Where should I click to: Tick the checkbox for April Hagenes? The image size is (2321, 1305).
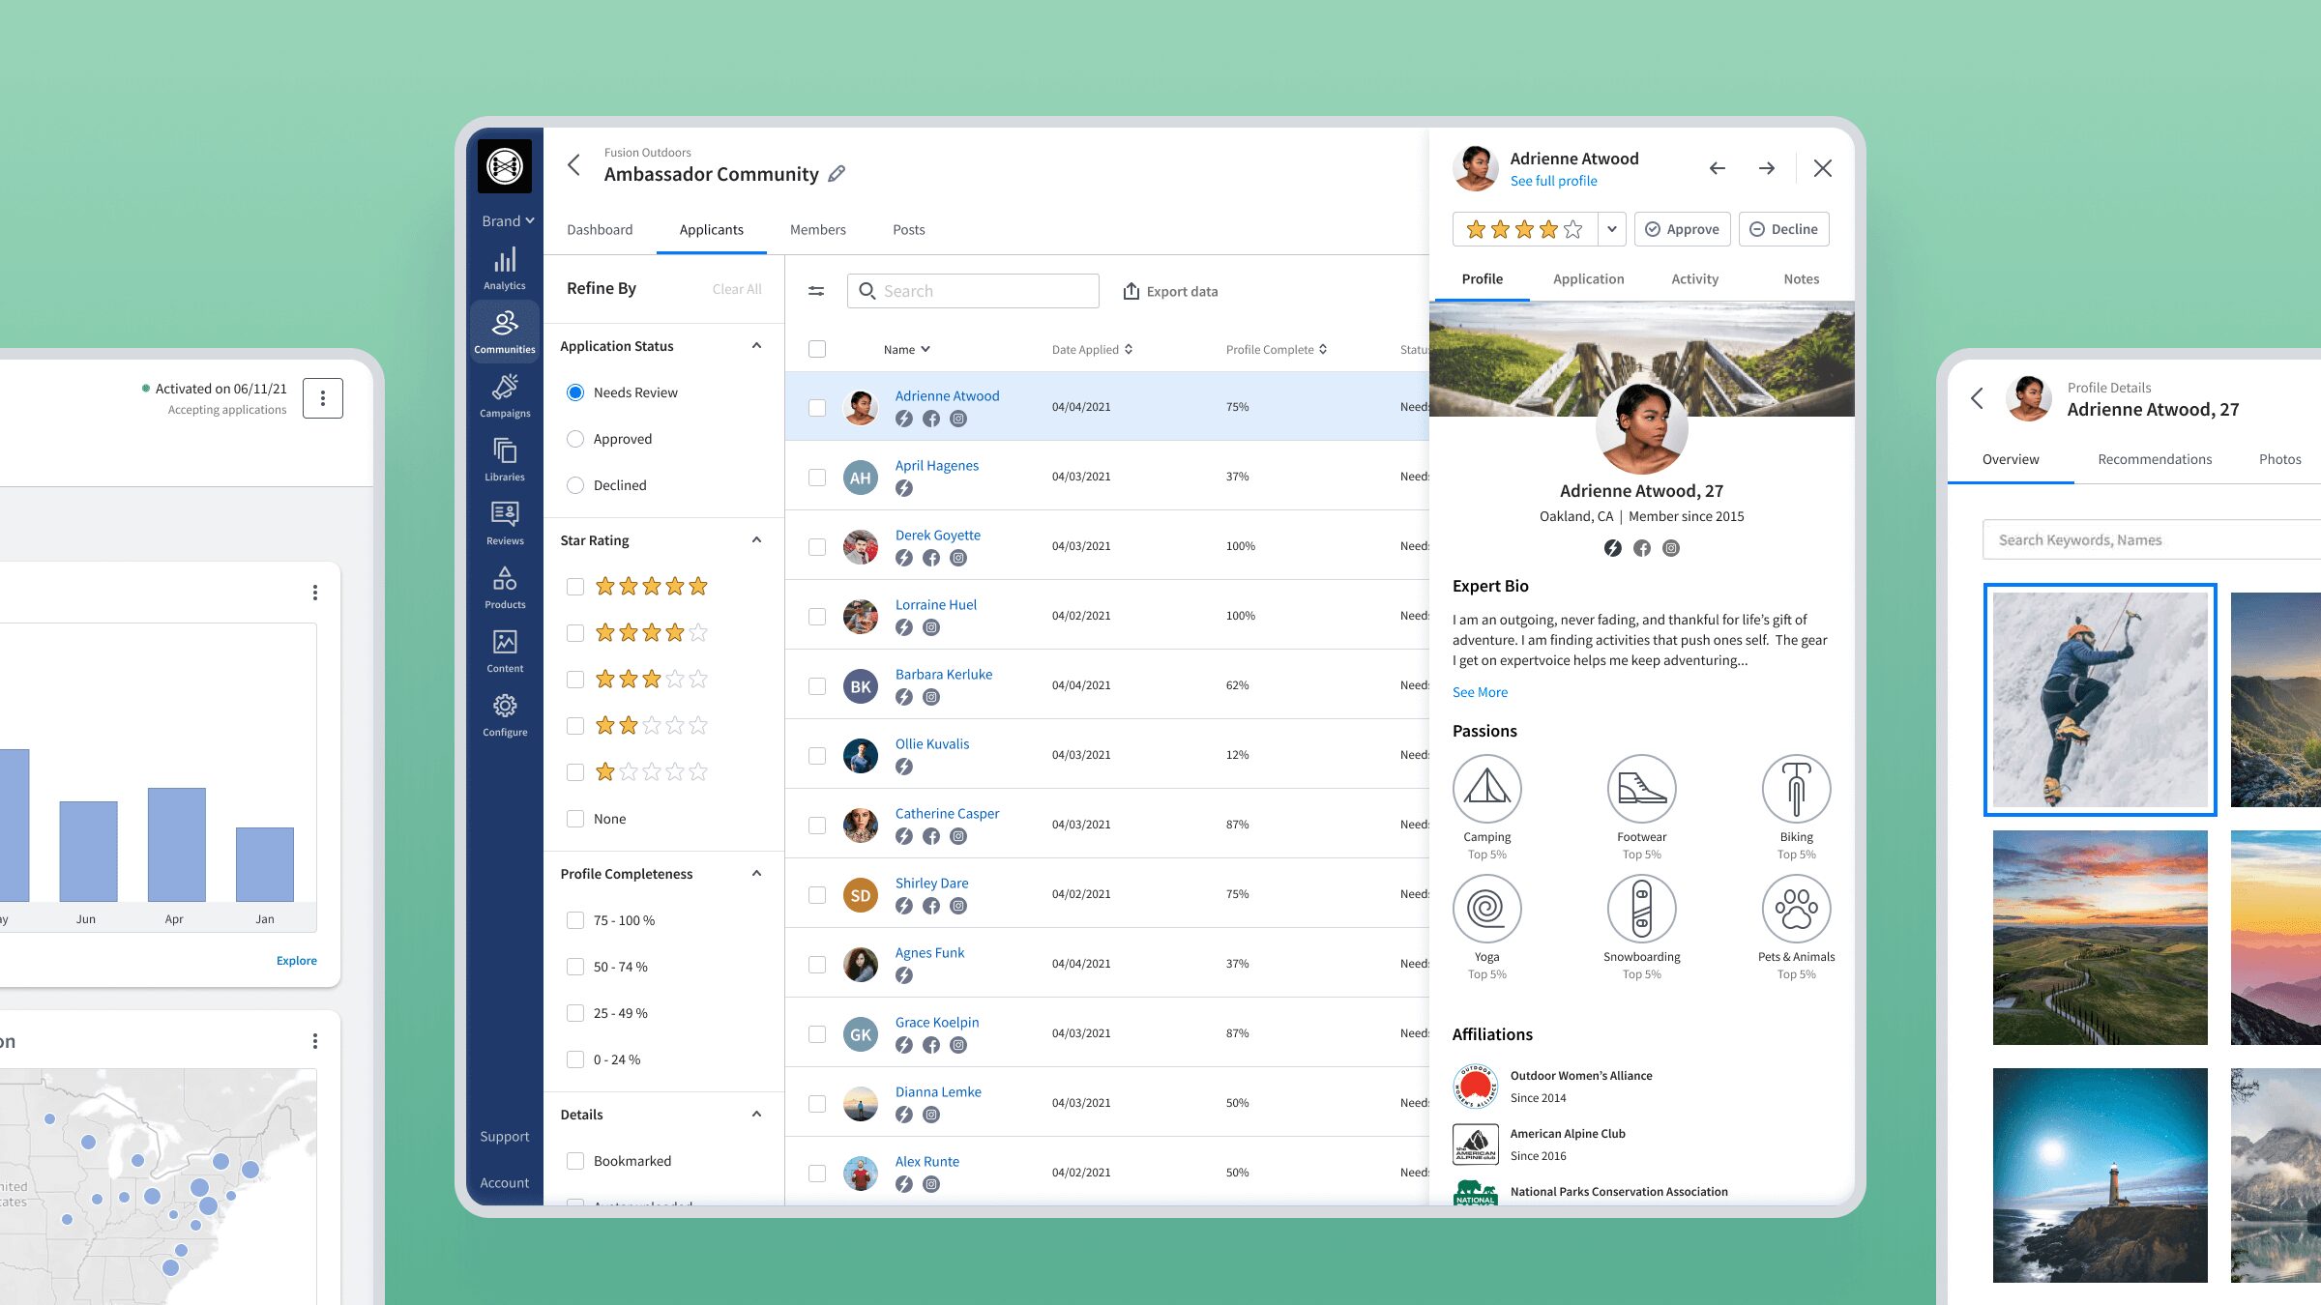(x=817, y=478)
